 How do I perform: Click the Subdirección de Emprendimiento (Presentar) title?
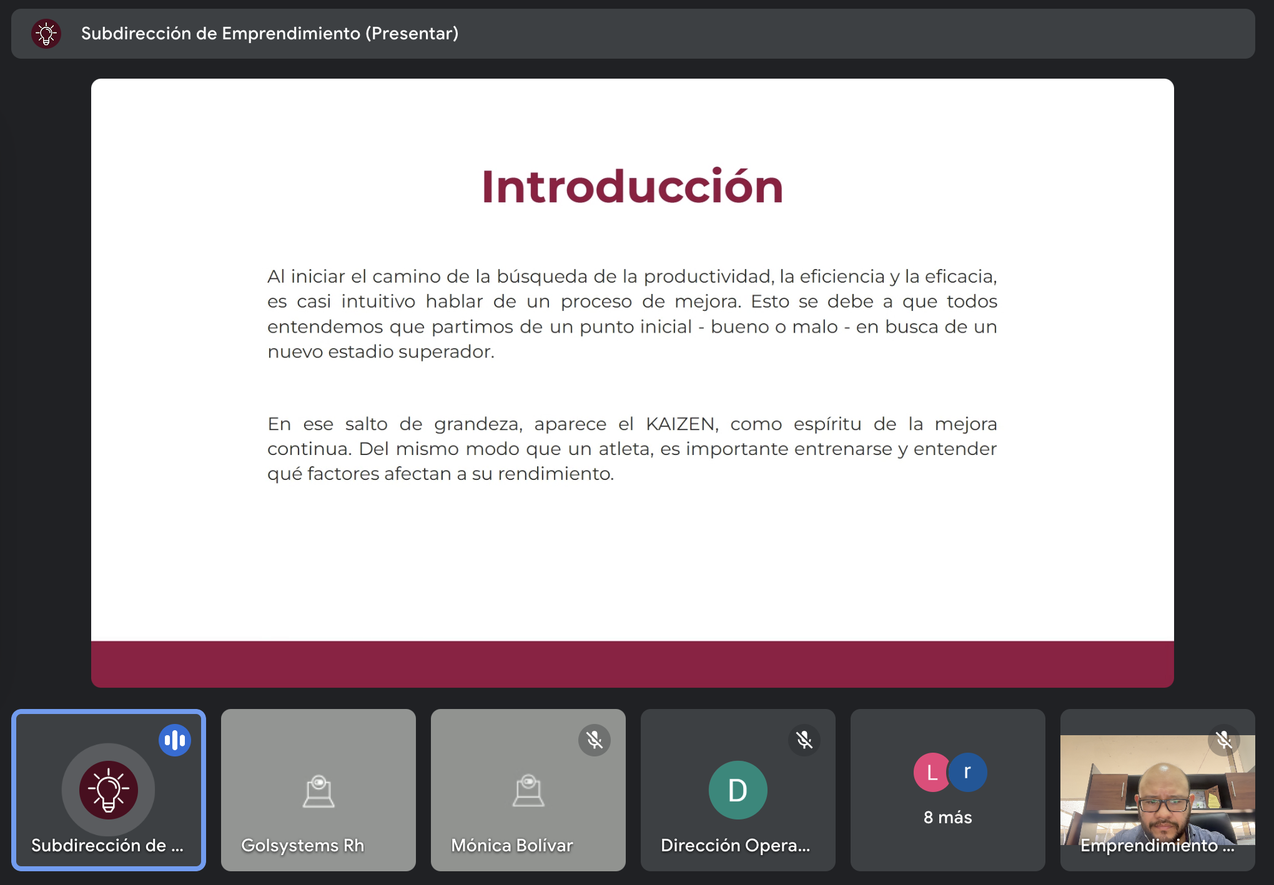click(x=270, y=34)
